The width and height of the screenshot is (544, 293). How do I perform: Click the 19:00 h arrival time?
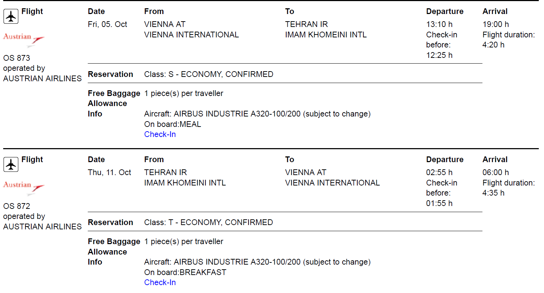click(x=496, y=24)
